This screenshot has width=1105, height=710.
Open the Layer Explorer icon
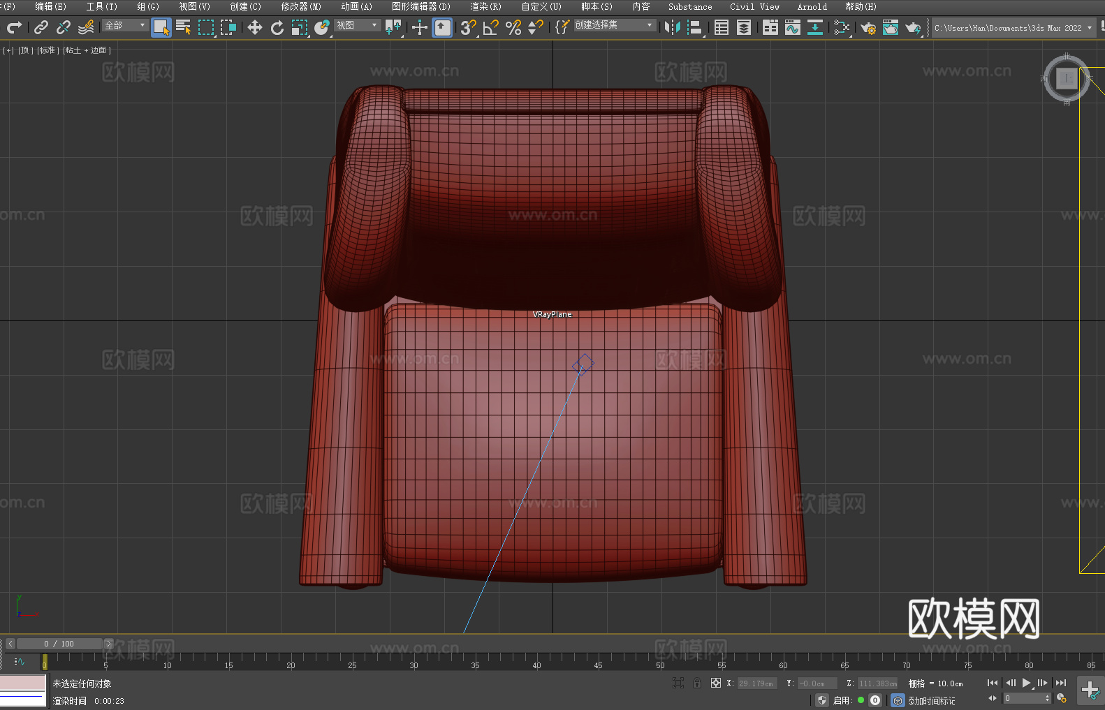click(x=744, y=27)
